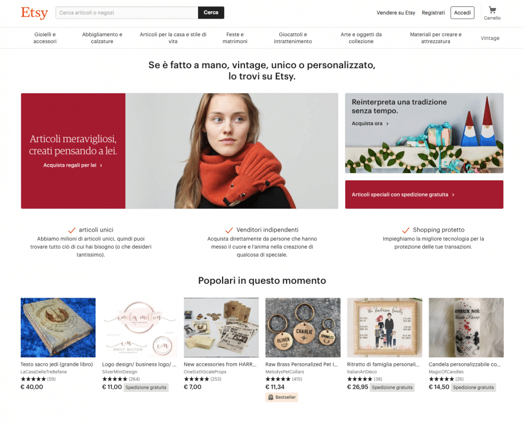Image resolution: width=523 pixels, height=426 pixels.
Task: Click the star rating of Testo sacro jedi
Action: [x=33, y=379]
